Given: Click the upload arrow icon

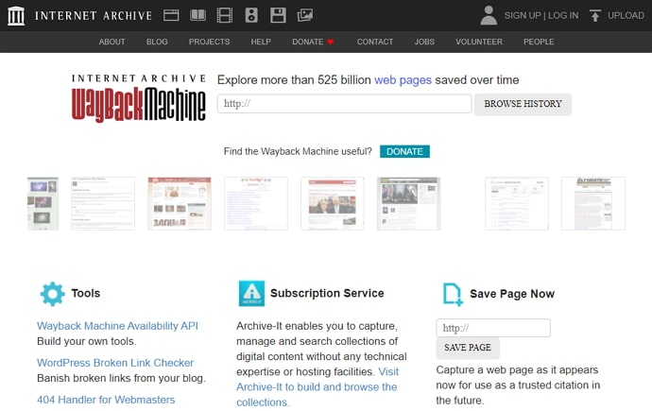Looking at the screenshot, I should (x=595, y=15).
